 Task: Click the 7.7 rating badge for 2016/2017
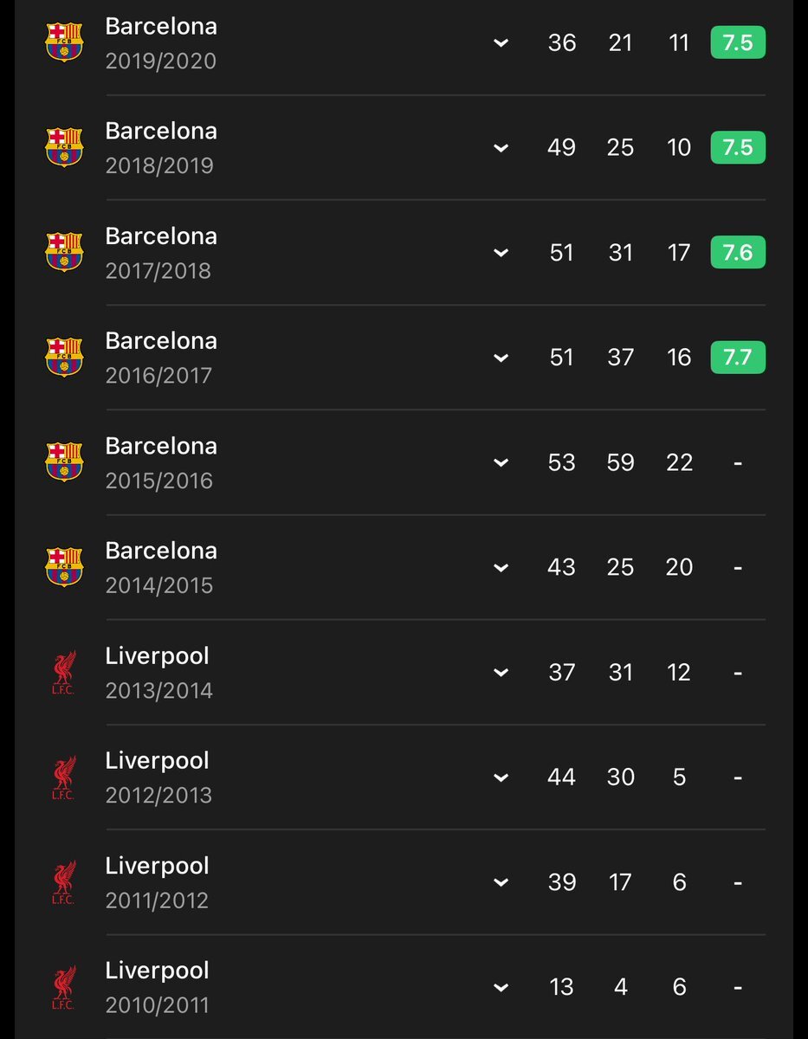tap(738, 357)
